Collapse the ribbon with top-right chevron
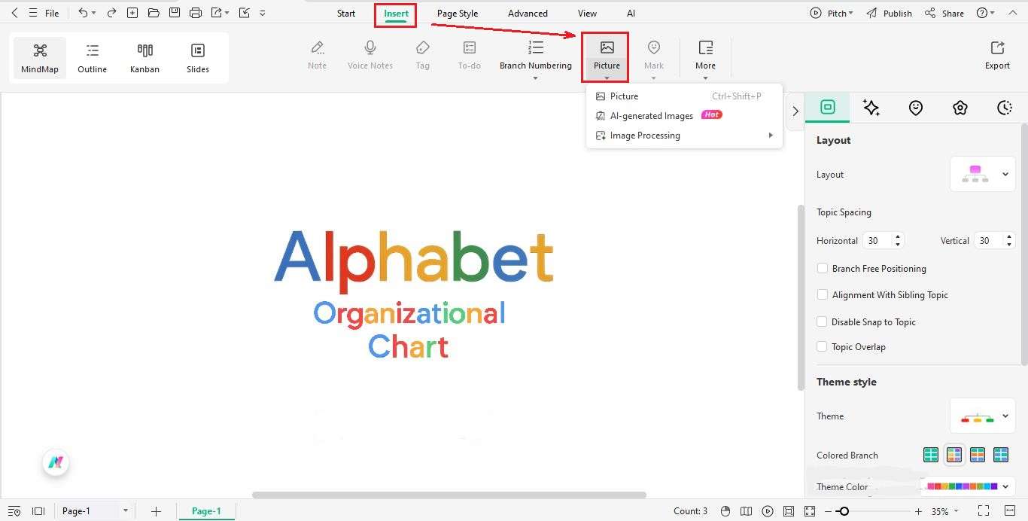Image resolution: width=1028 pixels, height=521 pixels. (1013, 14)
